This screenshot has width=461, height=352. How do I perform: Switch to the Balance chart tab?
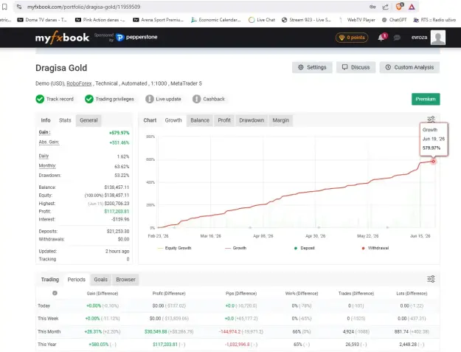200,120
